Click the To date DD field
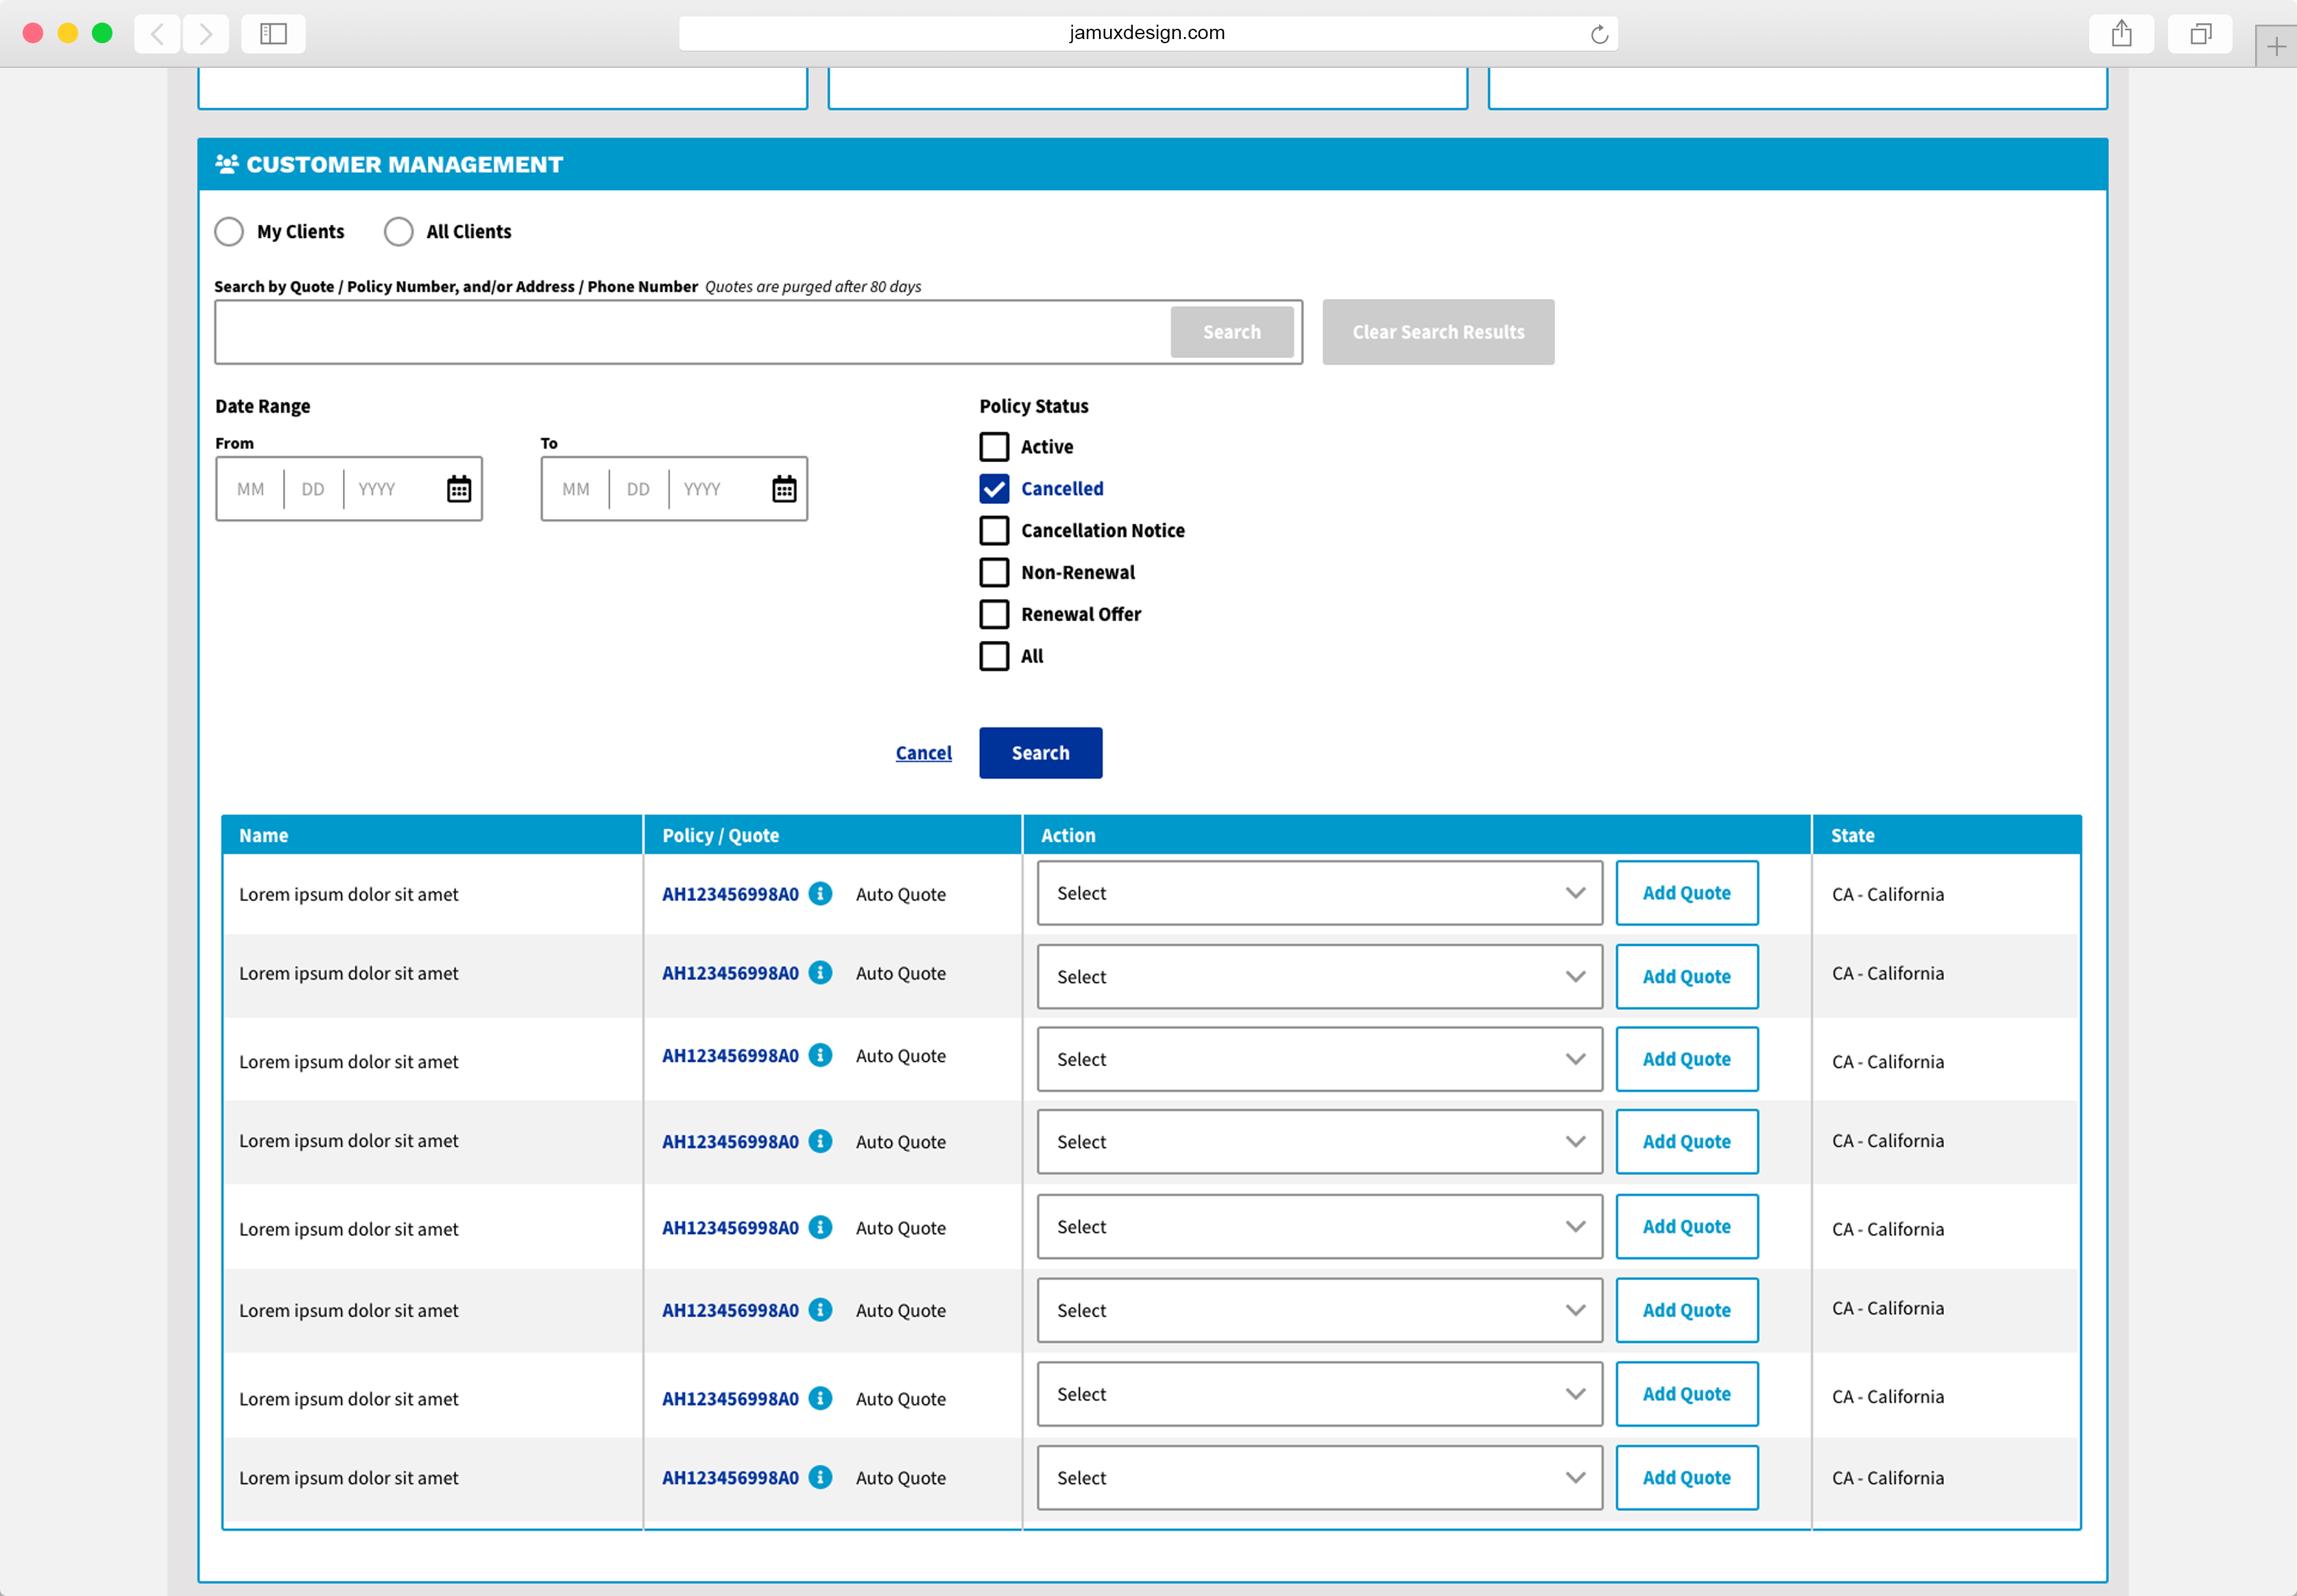Image resolution: width=2297 pixels, height=1596 pixels. (x=638, y=489)
